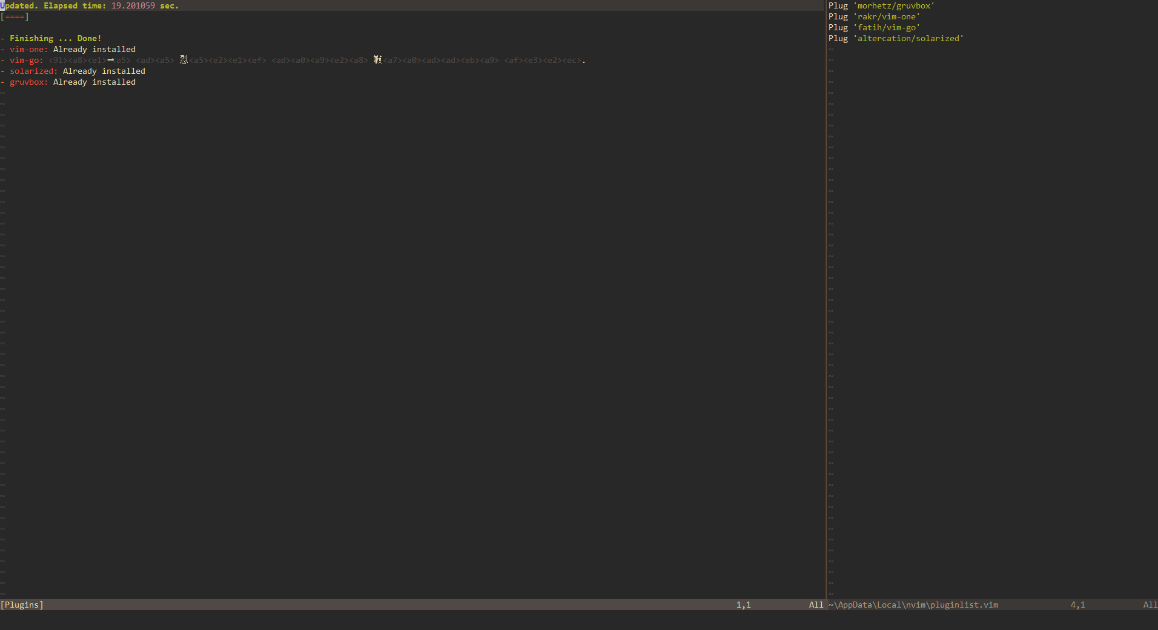Click the vertical split divider between windows
This screenshot has width=1158, height=630.
coord(826,303)
